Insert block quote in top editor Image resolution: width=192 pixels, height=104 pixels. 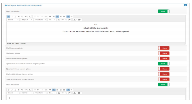click(x=50, y=17)
